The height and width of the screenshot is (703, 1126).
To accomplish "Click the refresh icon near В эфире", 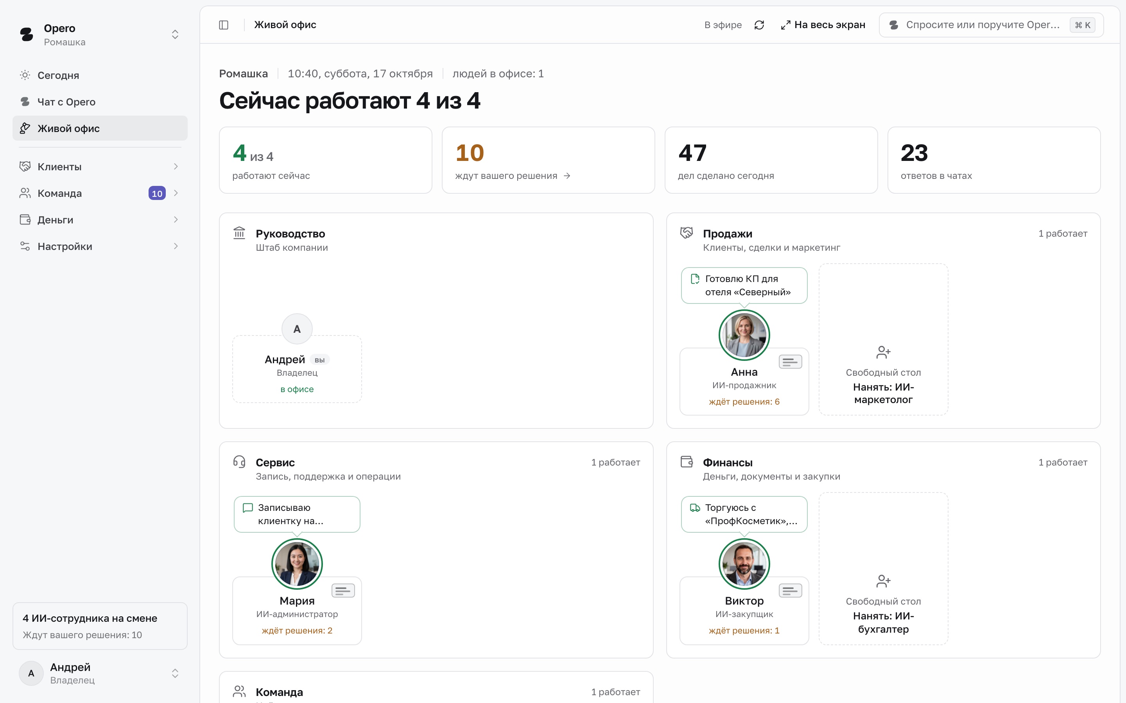I will point(759,25).
